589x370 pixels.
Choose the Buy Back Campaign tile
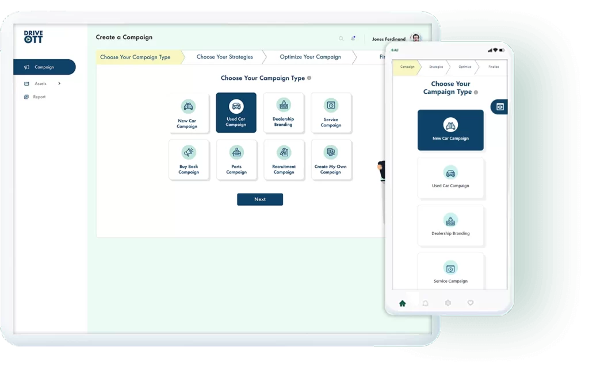point(189,160)
